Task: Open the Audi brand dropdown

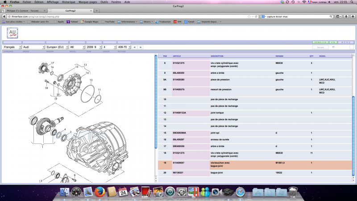Action: click(34, 46)
